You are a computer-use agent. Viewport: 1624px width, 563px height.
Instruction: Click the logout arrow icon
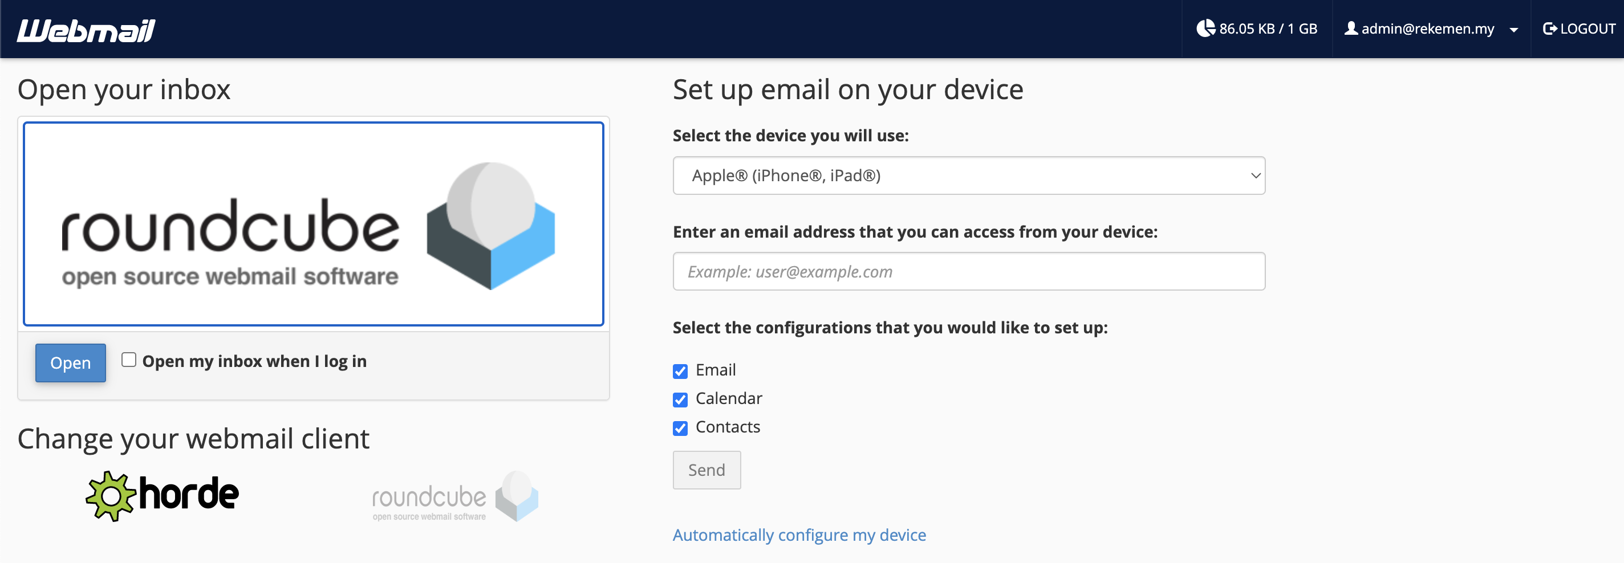[1550, 28]
